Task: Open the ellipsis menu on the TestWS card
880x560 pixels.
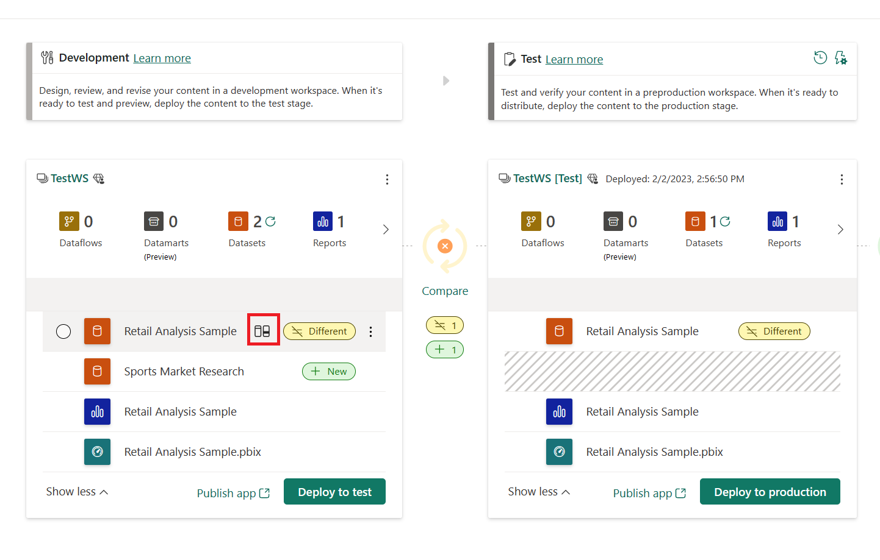Action: tap(387, 179)
